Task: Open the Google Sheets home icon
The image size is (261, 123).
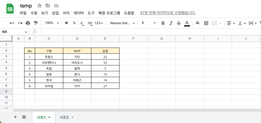Action: pyautogui.click(x=10, y=9)
